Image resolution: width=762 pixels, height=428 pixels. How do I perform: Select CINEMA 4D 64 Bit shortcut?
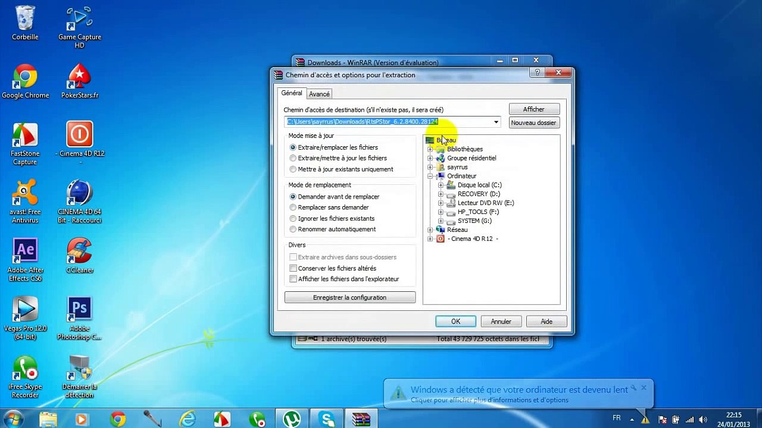80,202
